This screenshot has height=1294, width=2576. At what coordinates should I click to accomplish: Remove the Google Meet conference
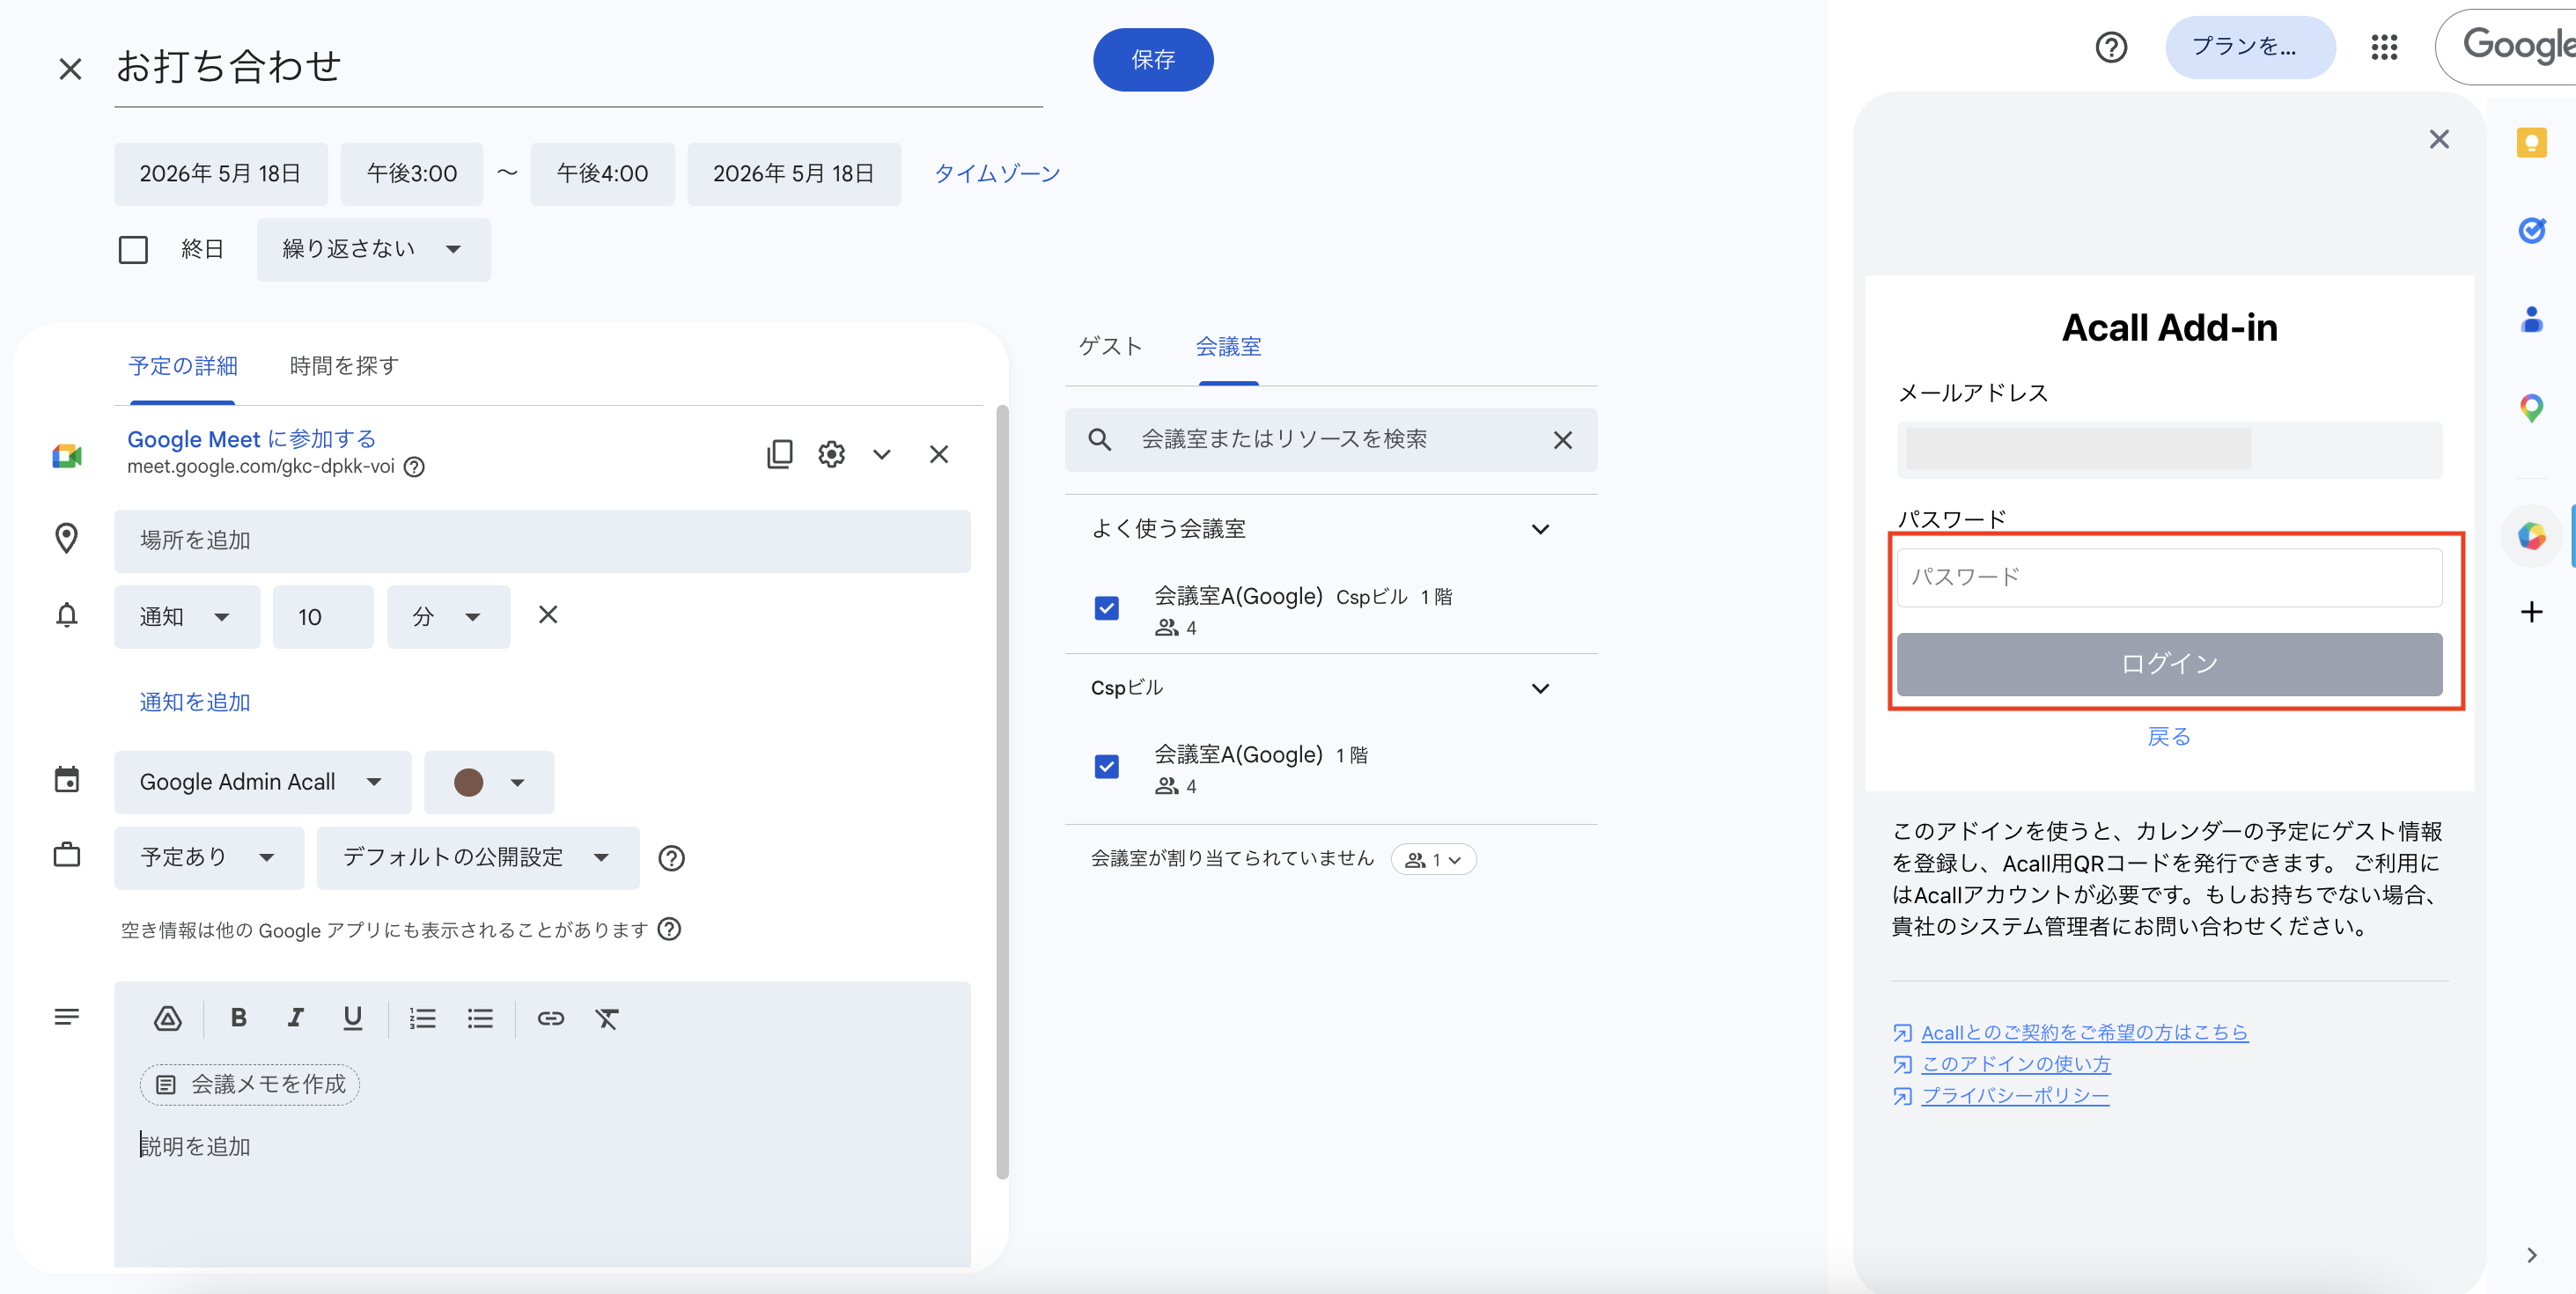938,454
